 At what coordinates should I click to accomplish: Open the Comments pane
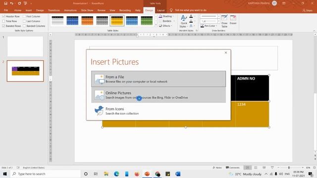[233, 168]
